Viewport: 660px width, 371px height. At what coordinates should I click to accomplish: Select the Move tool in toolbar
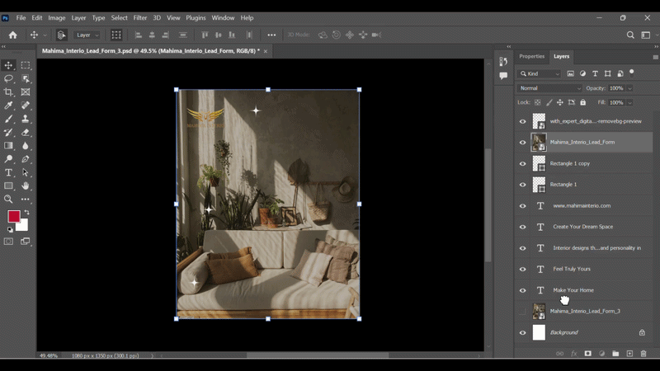[9, 65]
